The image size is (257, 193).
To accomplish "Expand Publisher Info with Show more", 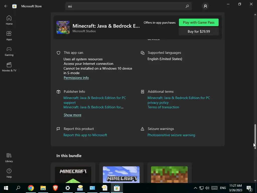I will point(73,115).
